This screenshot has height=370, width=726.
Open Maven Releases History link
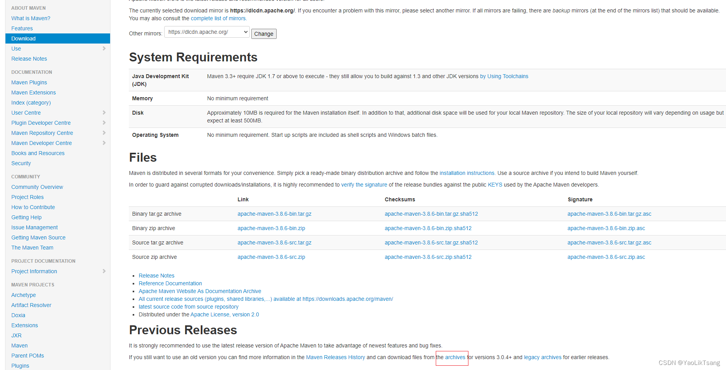pos(335,357)
